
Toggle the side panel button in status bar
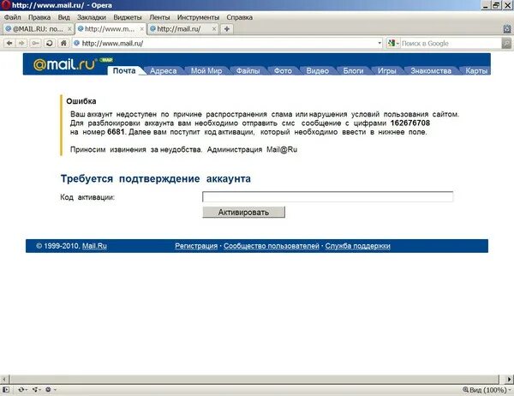pyautogui.click(x=6, y=389)
